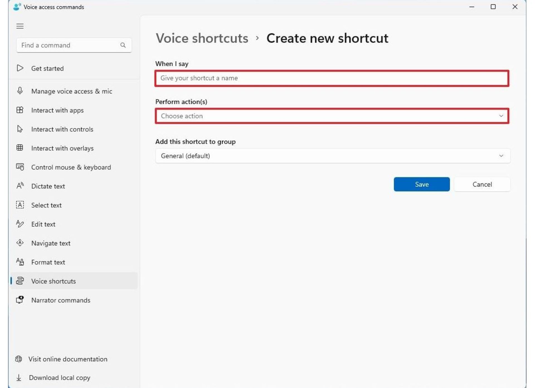
Task: Click the Interact with overlays grid icon
Action: (x=20, y=148)
